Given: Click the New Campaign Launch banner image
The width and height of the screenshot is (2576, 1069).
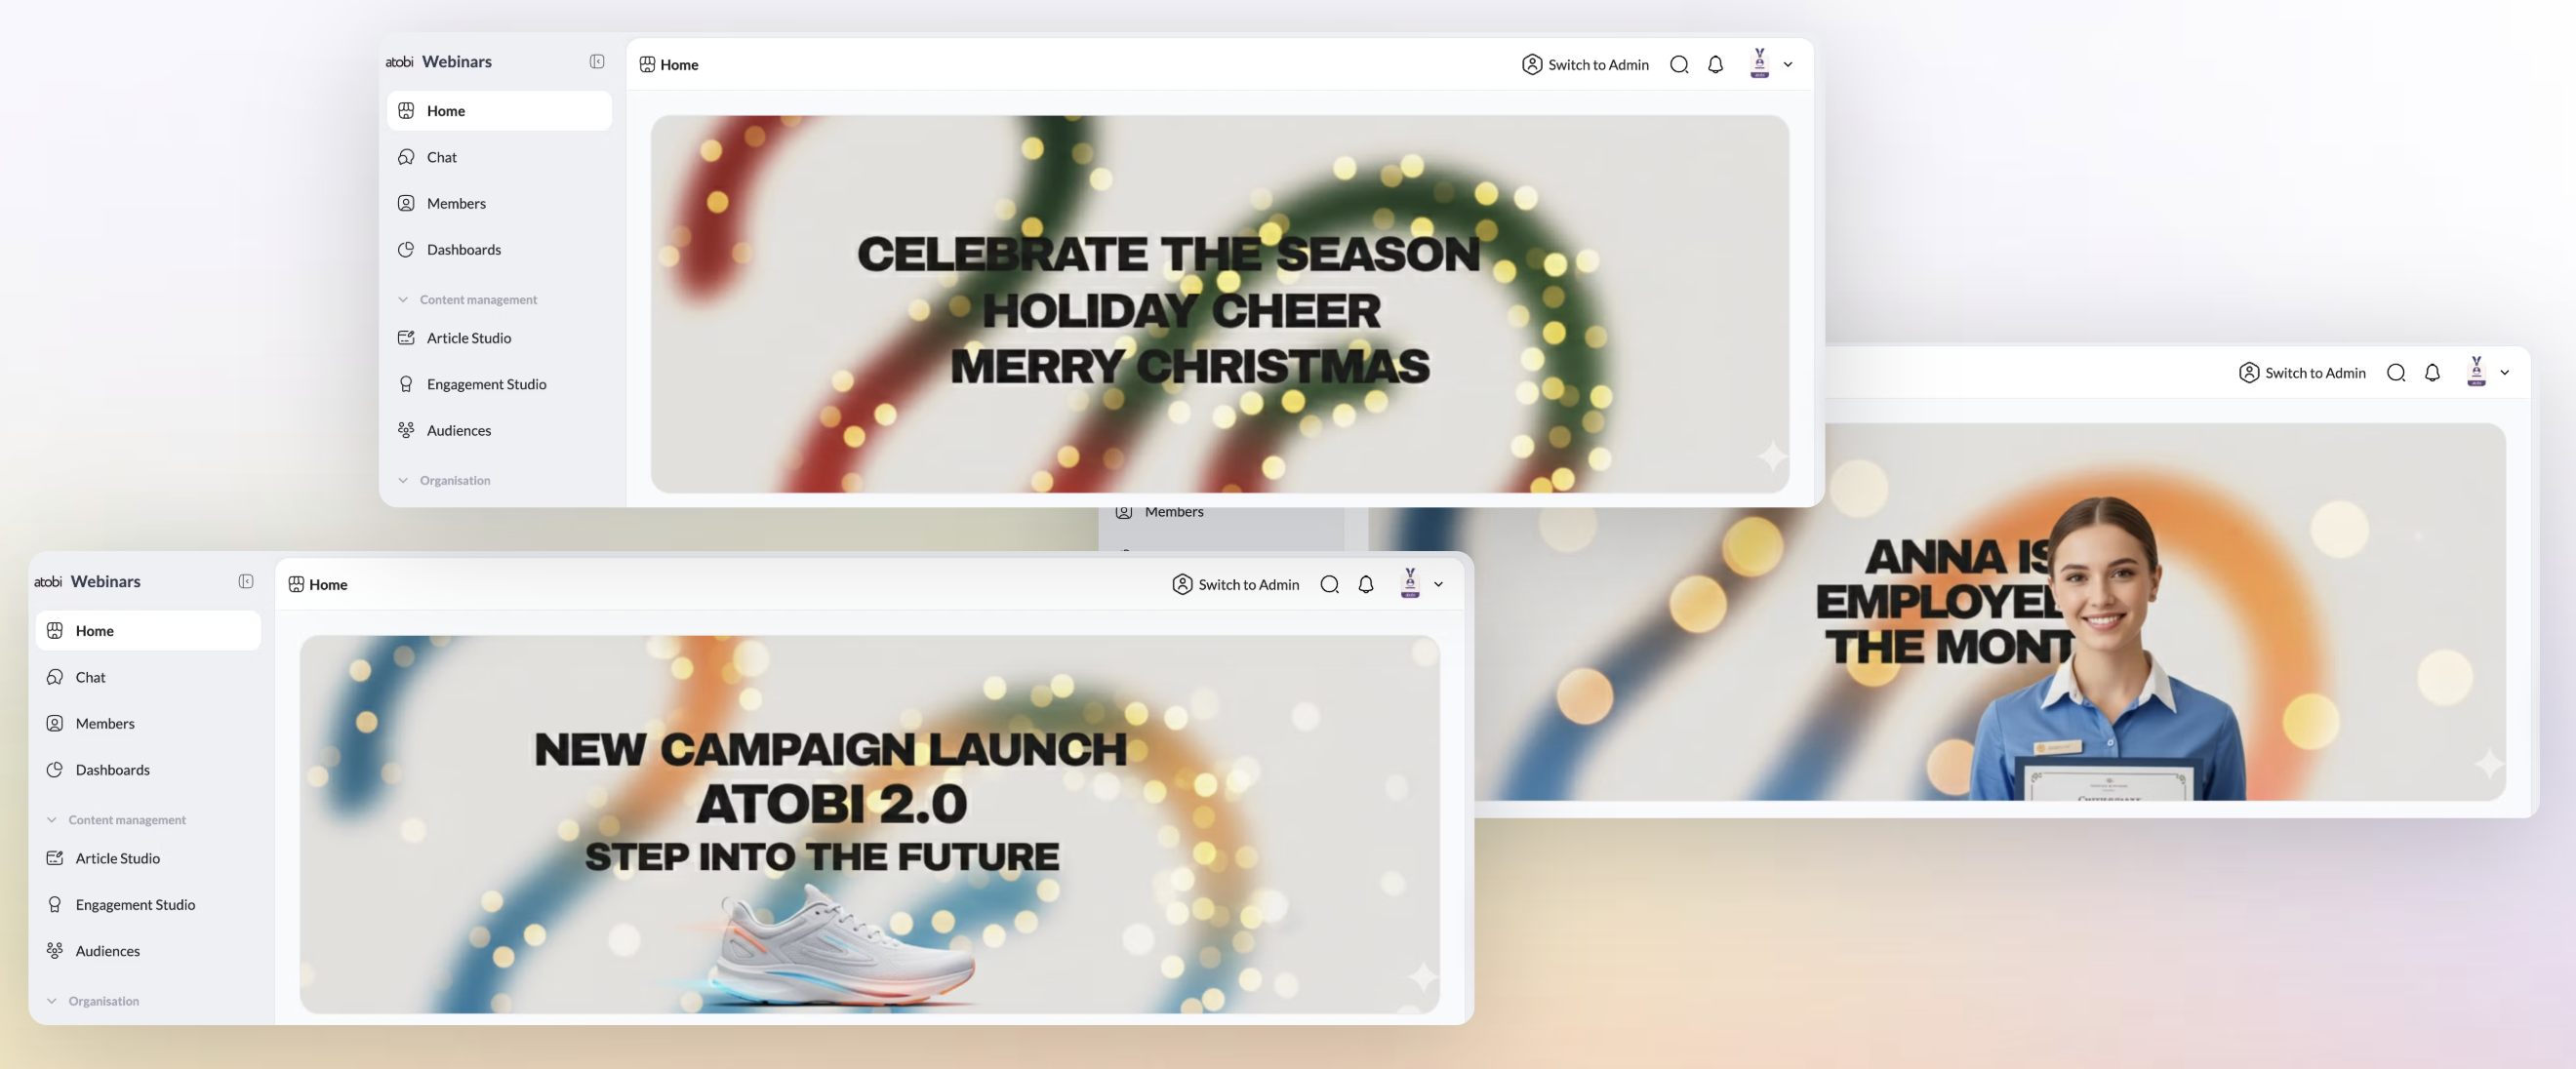Looking at the screenshot, I should point(869,824).
